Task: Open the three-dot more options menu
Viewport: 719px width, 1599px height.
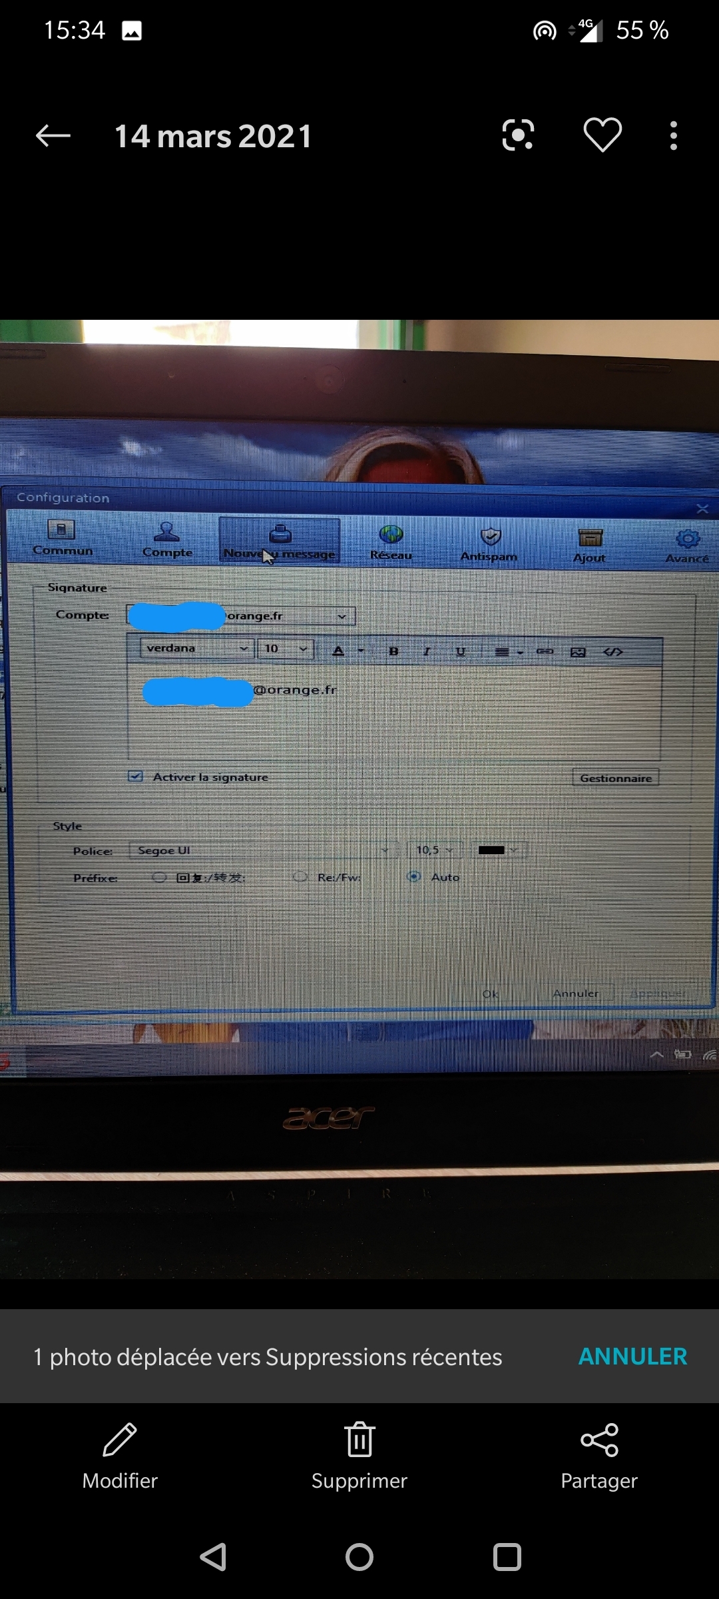Action: click(674, 136)
